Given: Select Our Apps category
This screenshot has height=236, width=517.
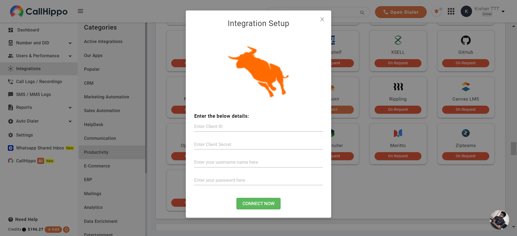Looking at the screenshot, I should 93,56.
